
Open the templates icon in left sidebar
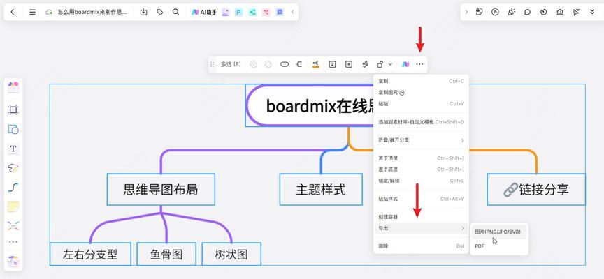(13, 87)
